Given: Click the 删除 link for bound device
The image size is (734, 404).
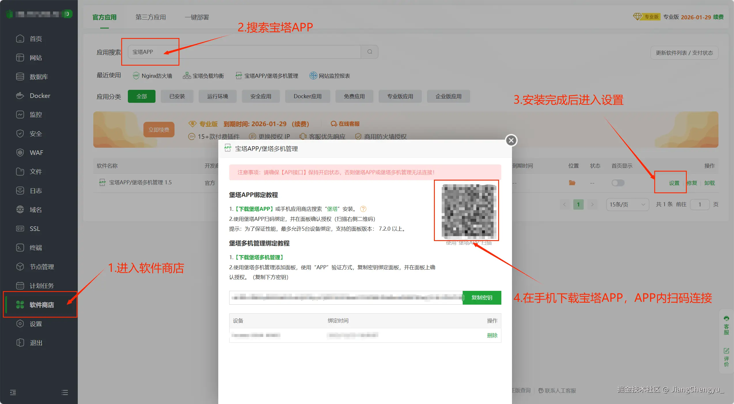Looking at the screenshot, I should [492, 335].
